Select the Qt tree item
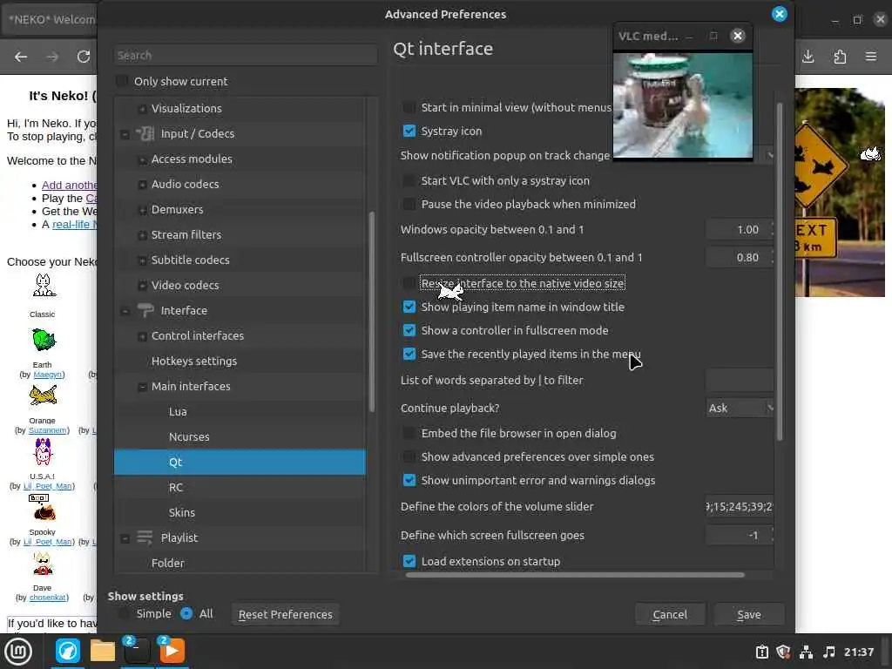The image size is (892, 669). pyautogui.click(x=240, y=462)
